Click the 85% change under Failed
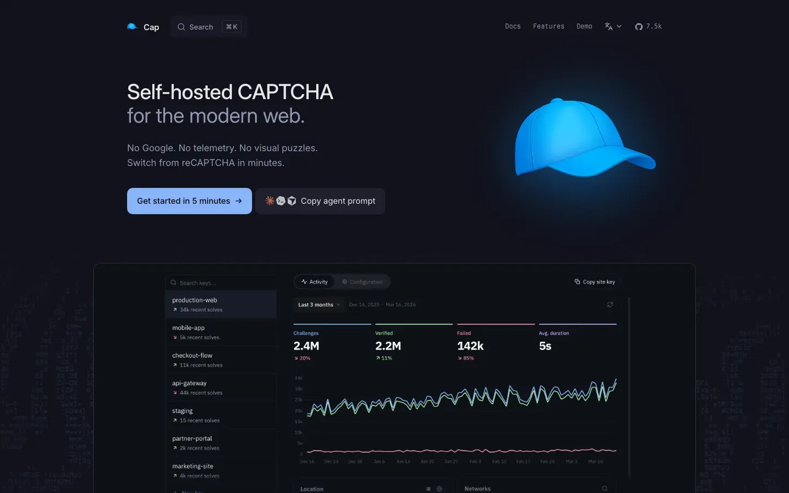The width and height of the screenshot is (789, 493). (466, 358)
